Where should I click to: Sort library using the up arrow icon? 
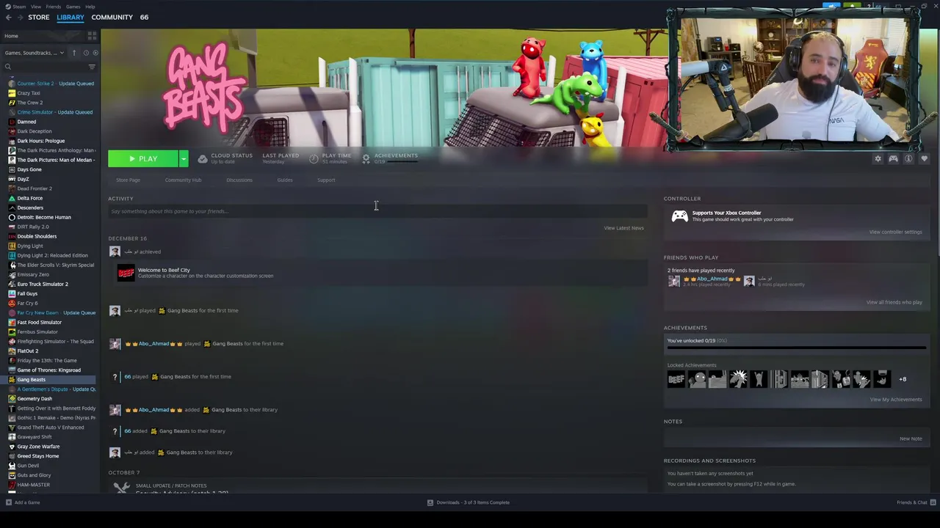point(73,53)
